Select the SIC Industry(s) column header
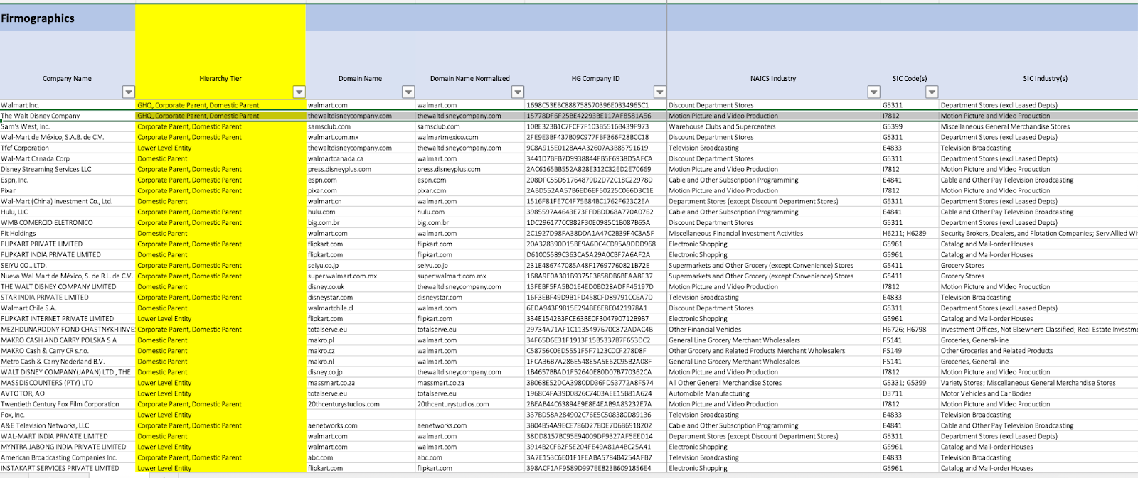1138x478 pixels. click(x=1045, y=78)
